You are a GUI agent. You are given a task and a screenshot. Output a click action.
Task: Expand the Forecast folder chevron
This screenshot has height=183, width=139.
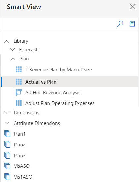(x=12, y=50)
